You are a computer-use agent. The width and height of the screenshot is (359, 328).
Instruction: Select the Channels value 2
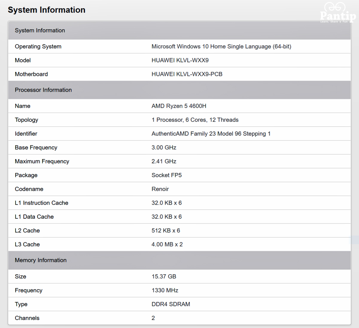[x=153, y=318]
